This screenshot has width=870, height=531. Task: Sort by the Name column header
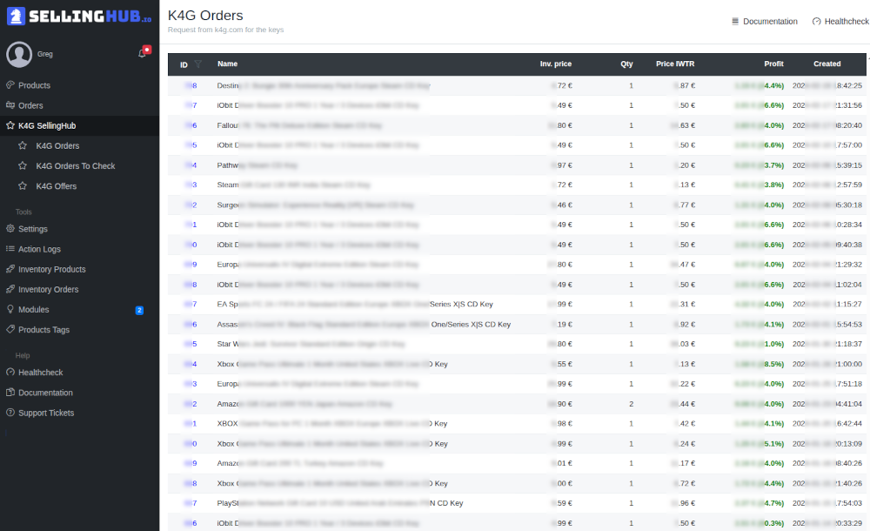click(227, 64)
